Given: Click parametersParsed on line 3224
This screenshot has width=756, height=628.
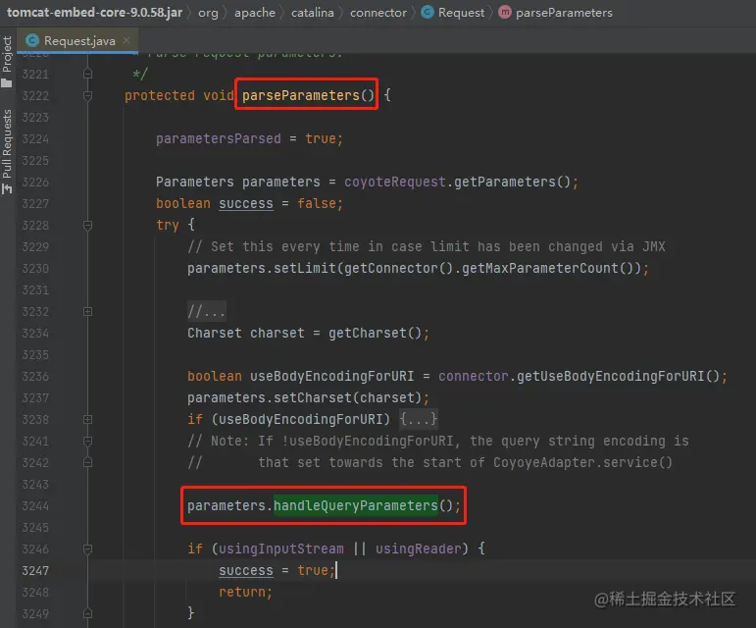Looking at the screenshot, I should click(218, 139).
